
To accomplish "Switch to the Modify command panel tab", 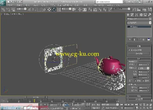I will pyautogui.click(x=132, y=15).
